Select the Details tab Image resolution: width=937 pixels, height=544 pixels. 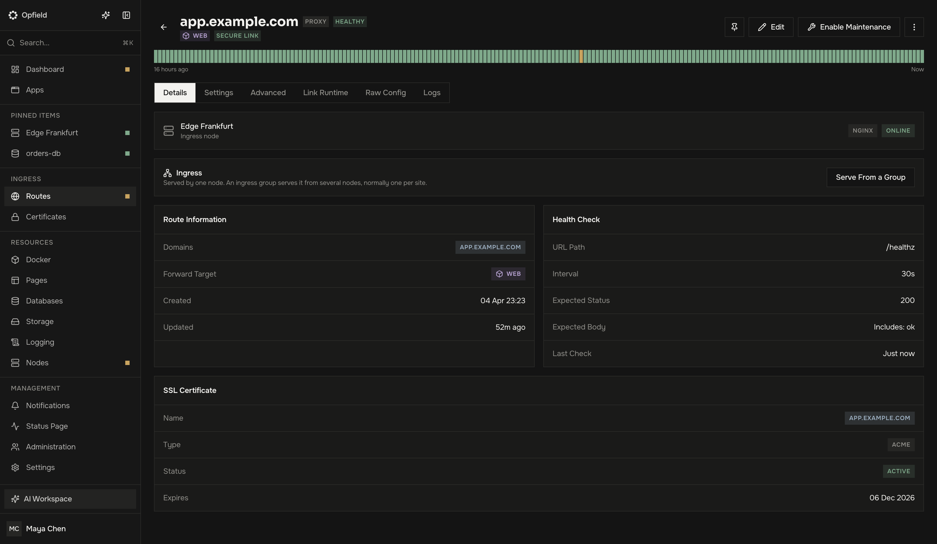pos(175,92)
